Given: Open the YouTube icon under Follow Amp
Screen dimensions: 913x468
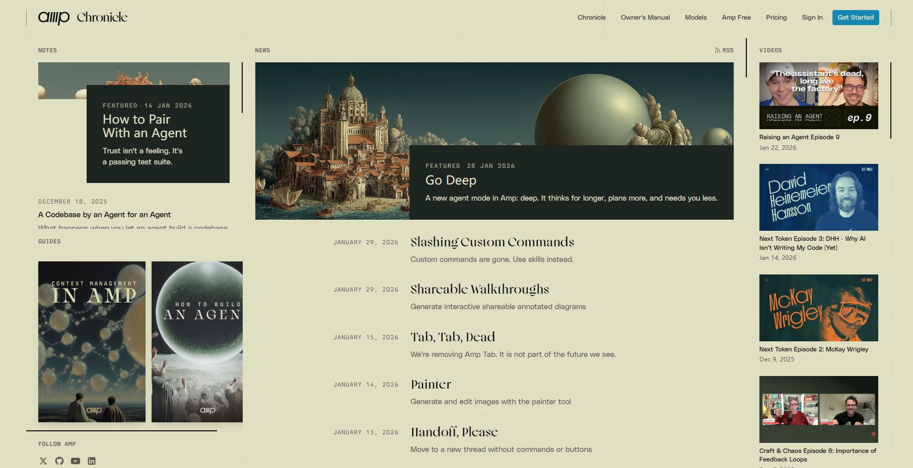Looking at the screenshot, I should point(76,461).
